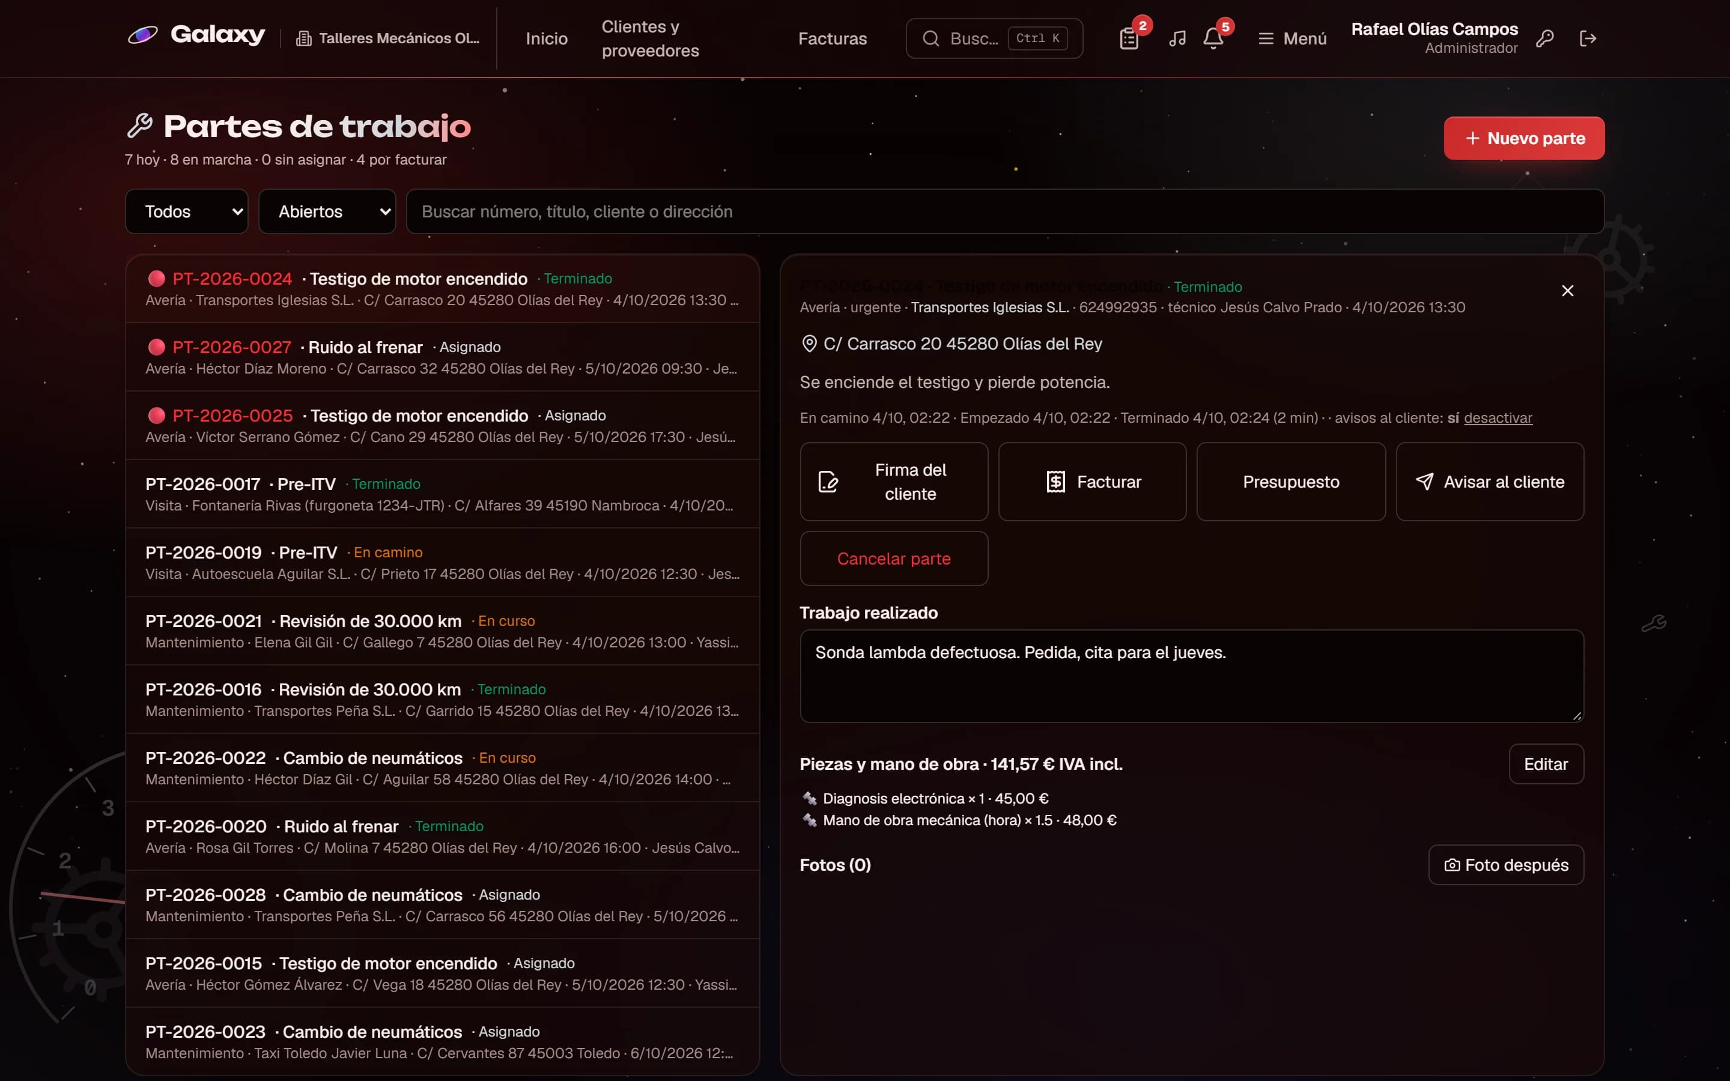Focus the Buscar número, título, cliente field
Image resolution: width=1730 pixels, height=1081 pixels.
pos(1005,211)
